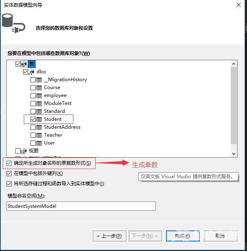The image size is (247, 251).
Task: Check the StudentAddress table checkbox
Action: [x=33, y=127]
